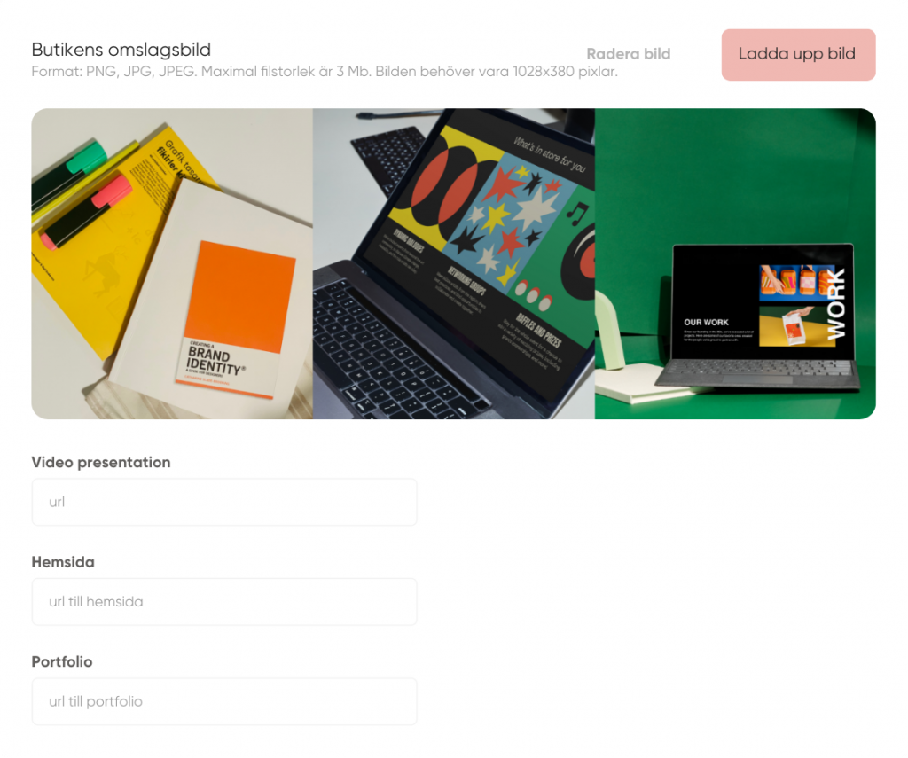Screen dimensions: 908x758
Task: Click the Brand Identity book photo
Action: (172, 263)
